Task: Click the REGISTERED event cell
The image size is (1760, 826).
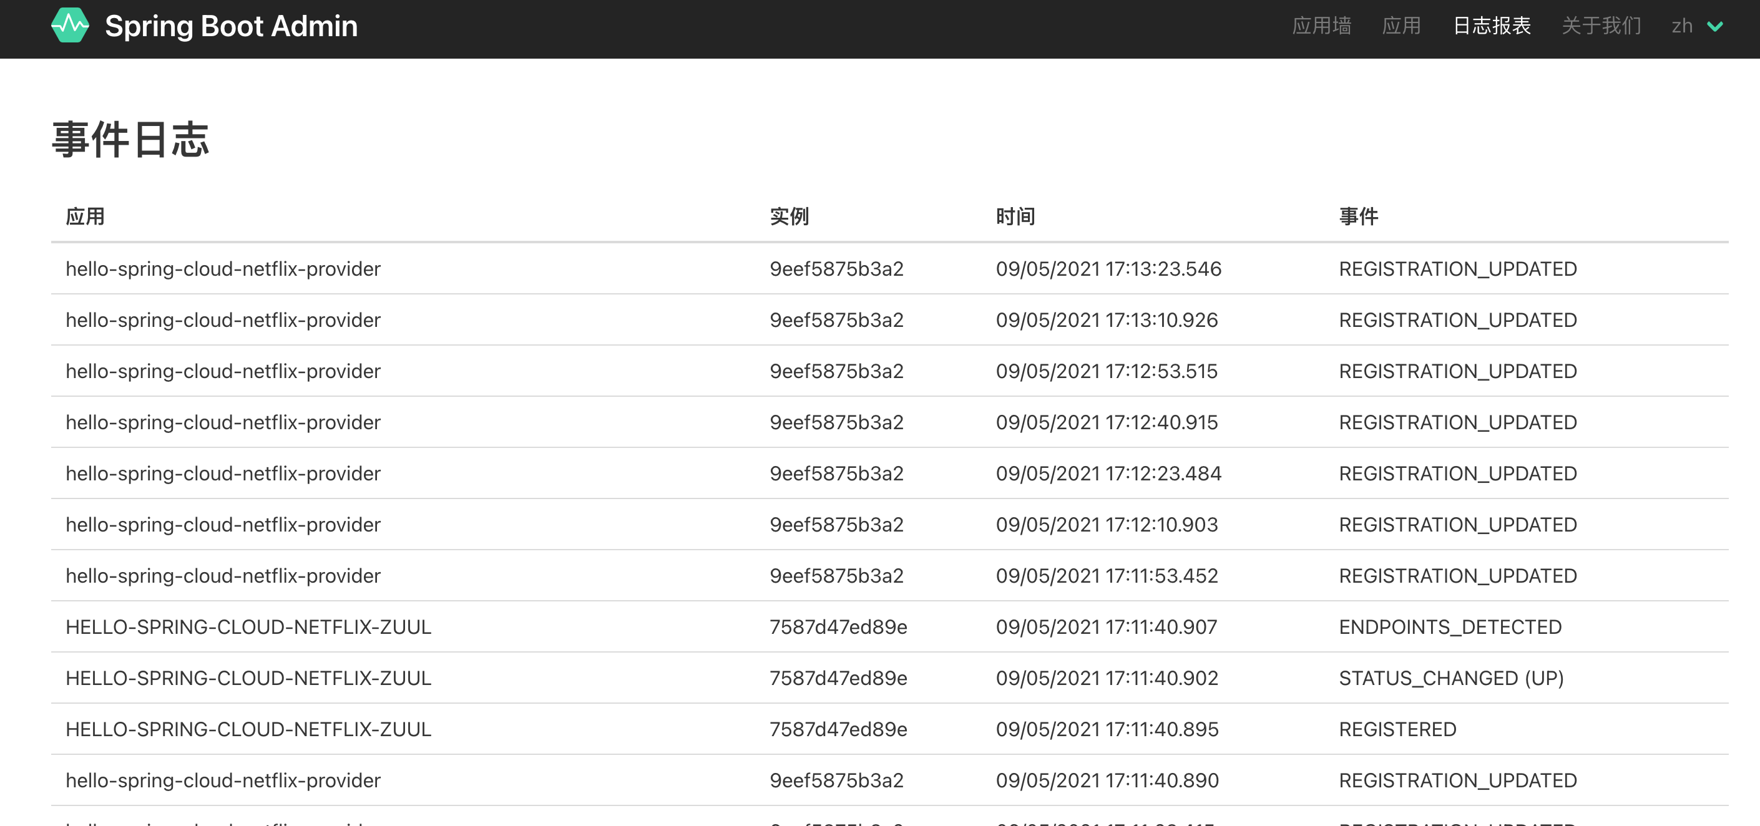Action: [x=1397, y=730]
